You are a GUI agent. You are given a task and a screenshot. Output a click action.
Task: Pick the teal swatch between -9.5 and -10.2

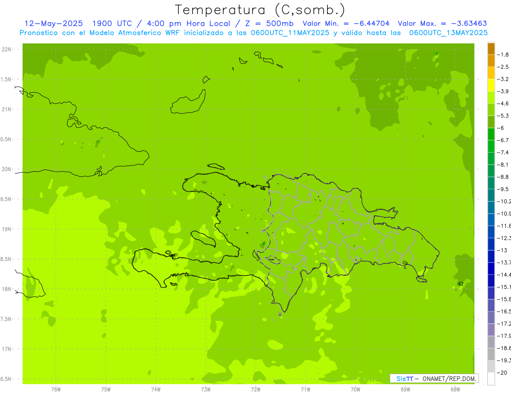(x=491, y=195)
